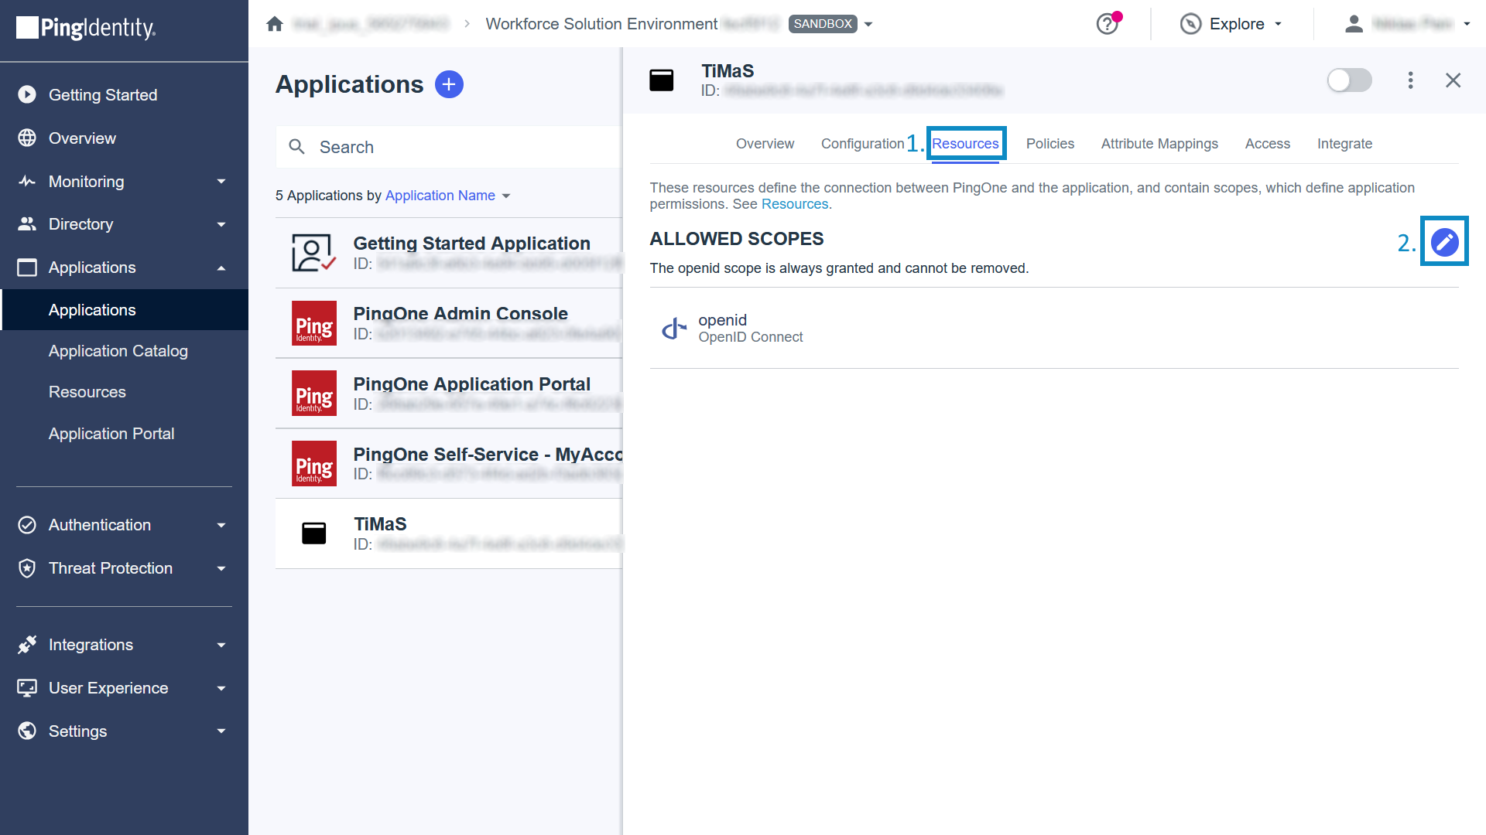Image resolution: width=1486 pixels, height=835 pixels.
Task: Switch to the Configuration tab
Action: click(862, 144)
